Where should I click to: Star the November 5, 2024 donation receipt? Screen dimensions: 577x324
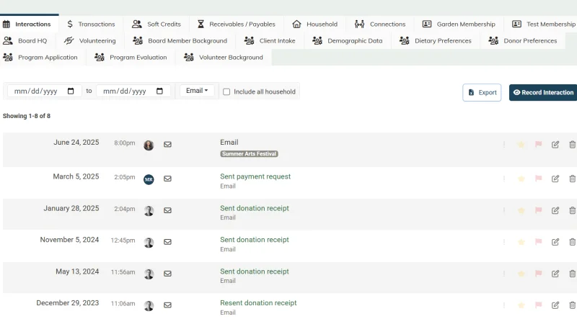521,242
